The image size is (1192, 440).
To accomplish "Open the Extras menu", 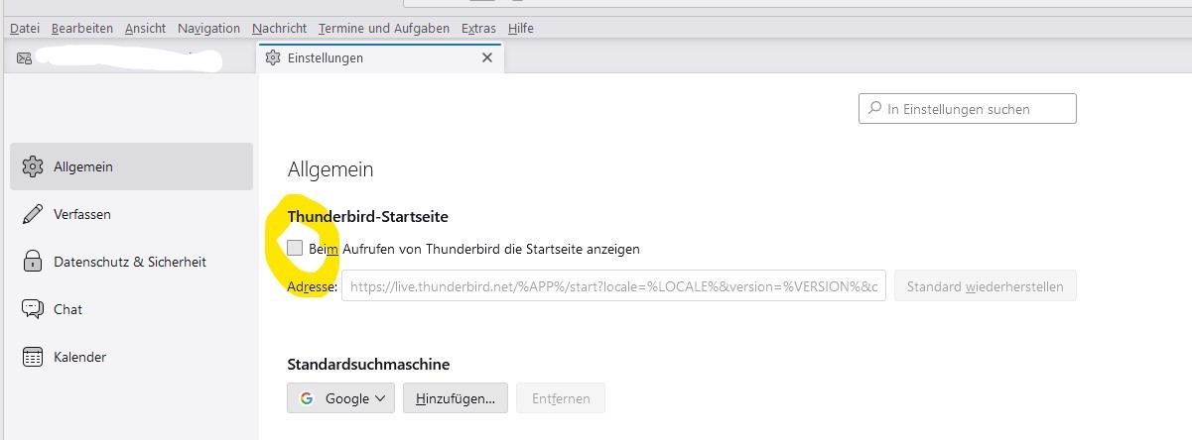I will tap(479, 28).
